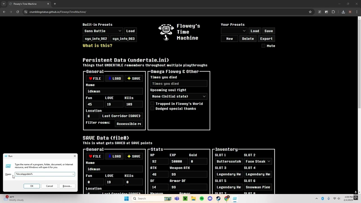
Task: Click FILE in SAVE Data General
Action: [95, 156]
